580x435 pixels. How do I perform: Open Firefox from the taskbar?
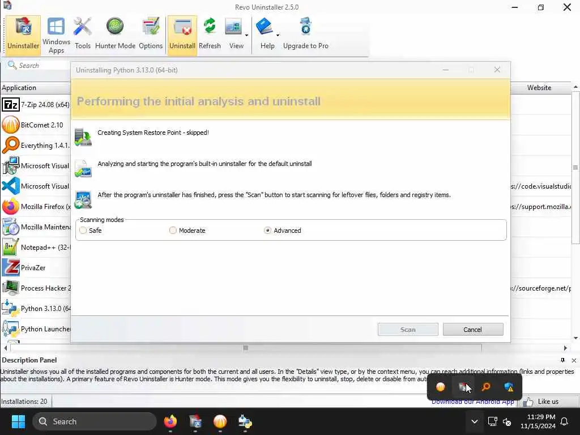(170, 421)
